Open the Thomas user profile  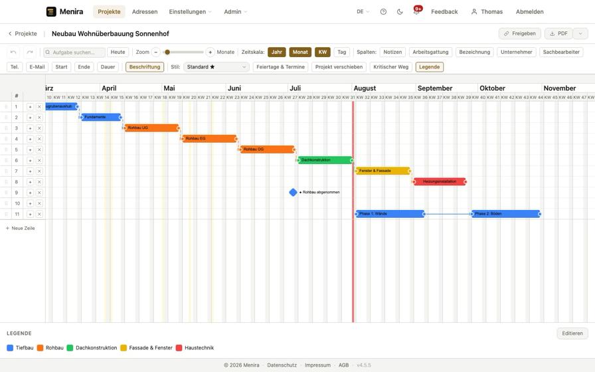(487, 12)
